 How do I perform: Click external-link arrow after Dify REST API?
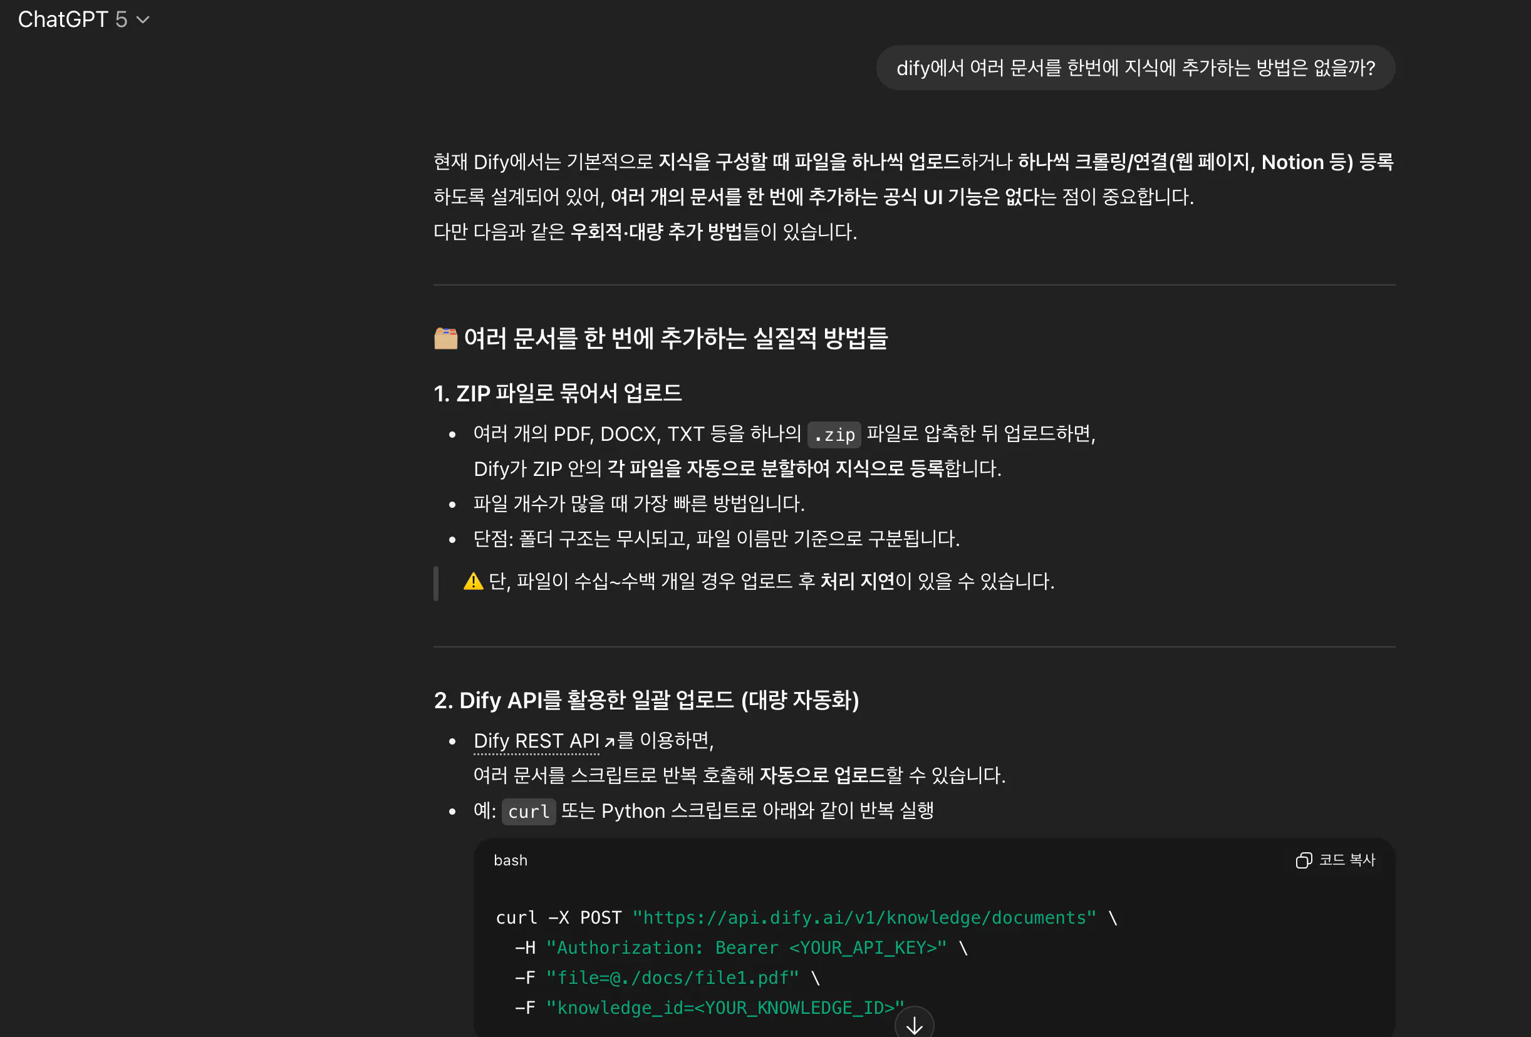coord(610,742)
